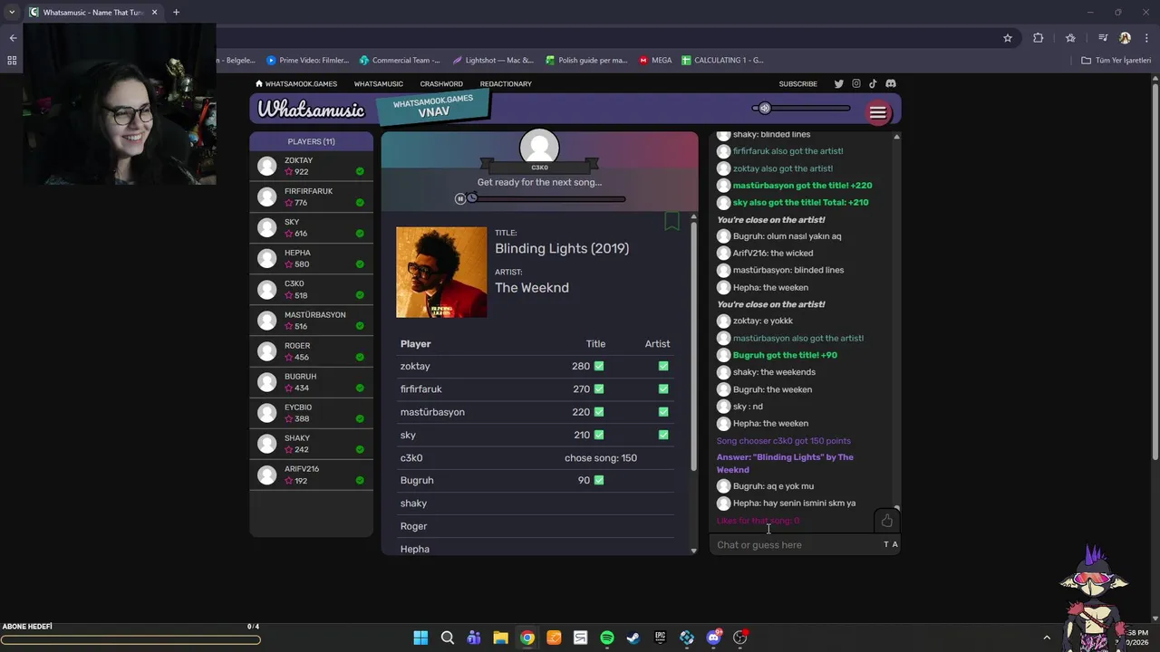Bookmark this page with the star icon
The image size is (1160, 652).
[1007, 38]
